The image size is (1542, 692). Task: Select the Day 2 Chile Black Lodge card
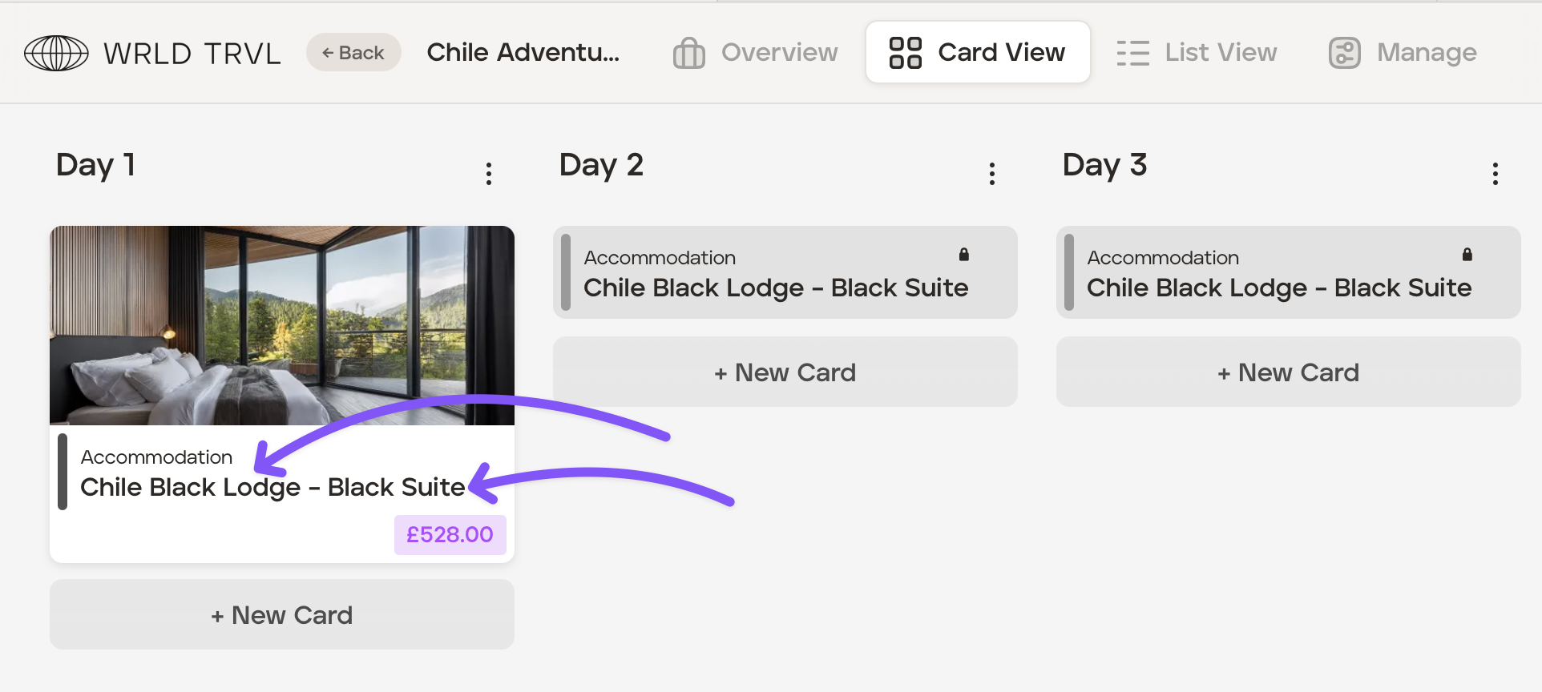click(x=775, y=274)
